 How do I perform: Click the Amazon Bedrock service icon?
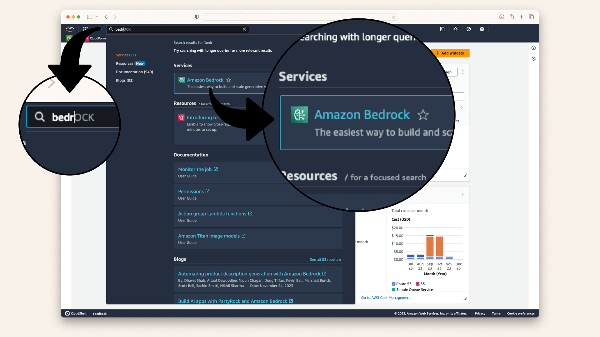[182, 80]
